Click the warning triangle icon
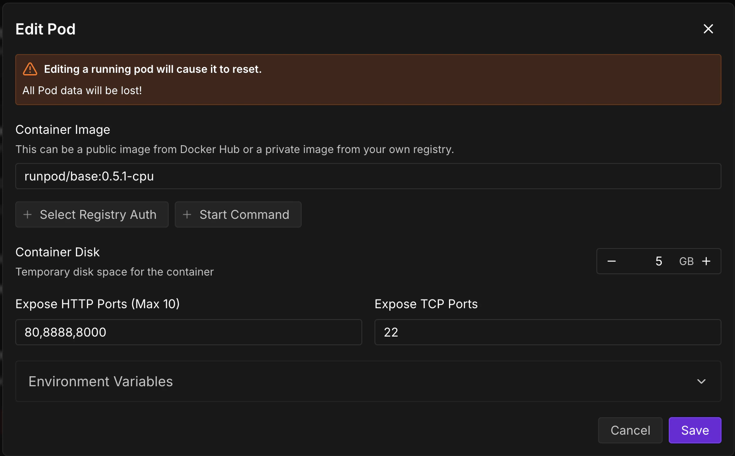The image size is (735, 456). tap(30, 68)
